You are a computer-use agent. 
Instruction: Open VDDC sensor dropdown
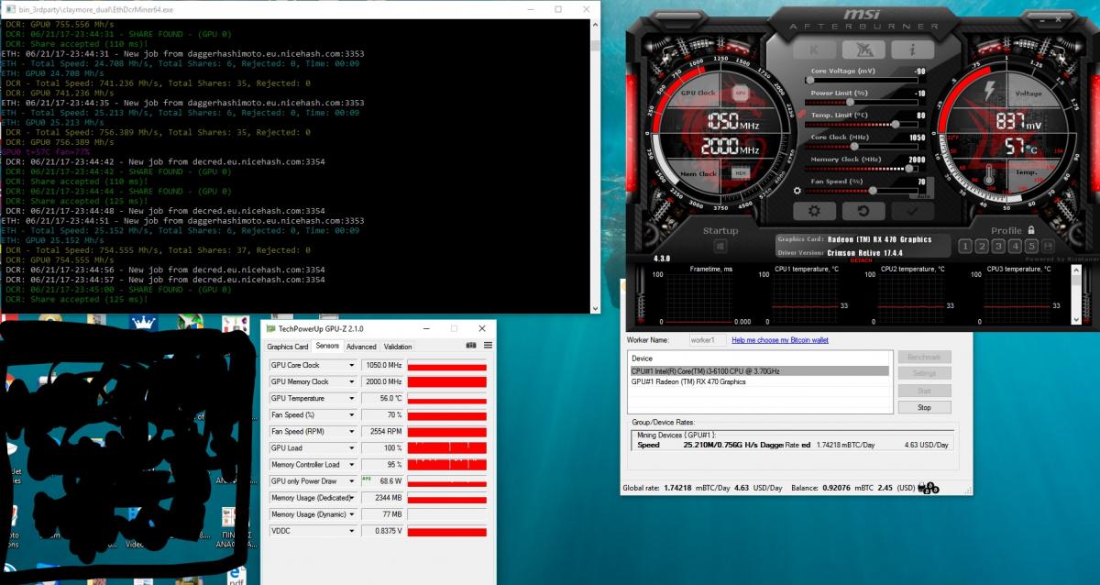pyautogui.click(x=351, y=530)
